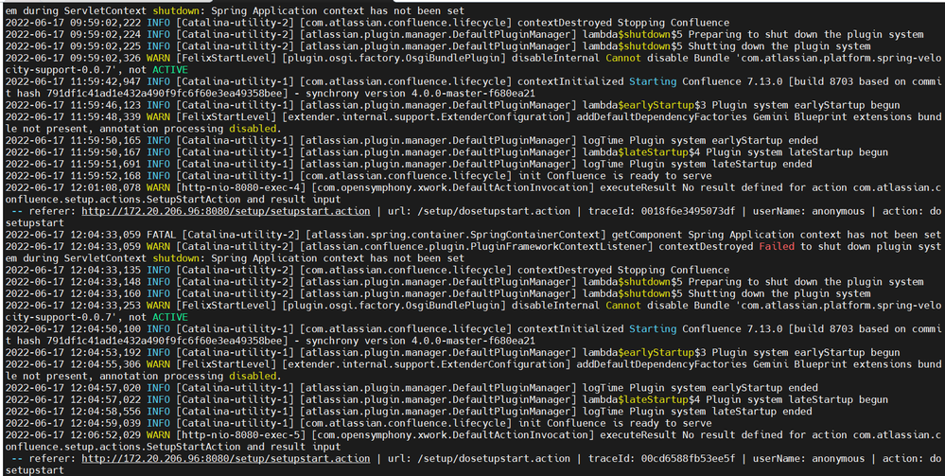The width and height of the screenshot is (945, 476).
Task: Click timestamp "2022-06-17 12:01:08,078"
Action: pyautogui.click(x=73, y=187)
